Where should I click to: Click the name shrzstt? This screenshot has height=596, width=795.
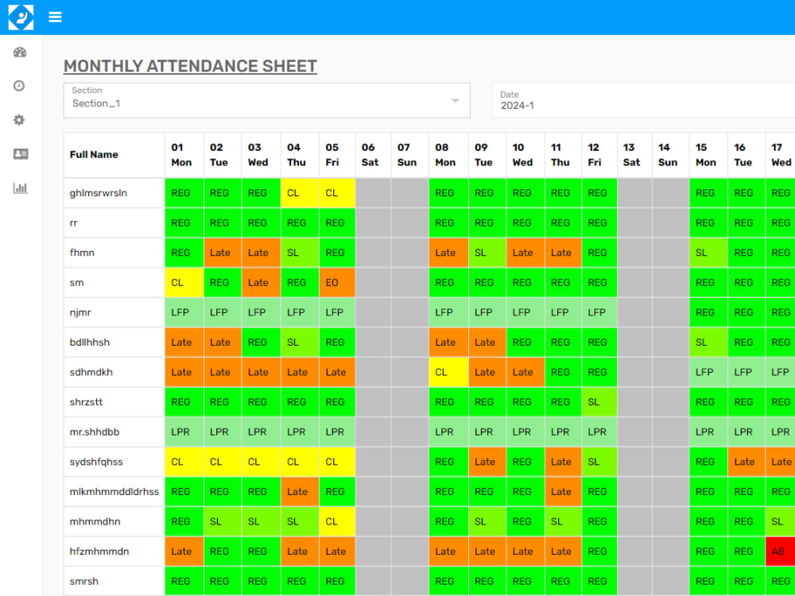pyautogui.click(x=86, y=402)
